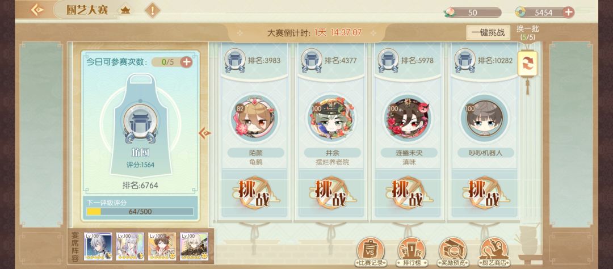The image size is (613, 269).
Task: Click the peach currency counter showing 50
Action: [x=473, y=12]
